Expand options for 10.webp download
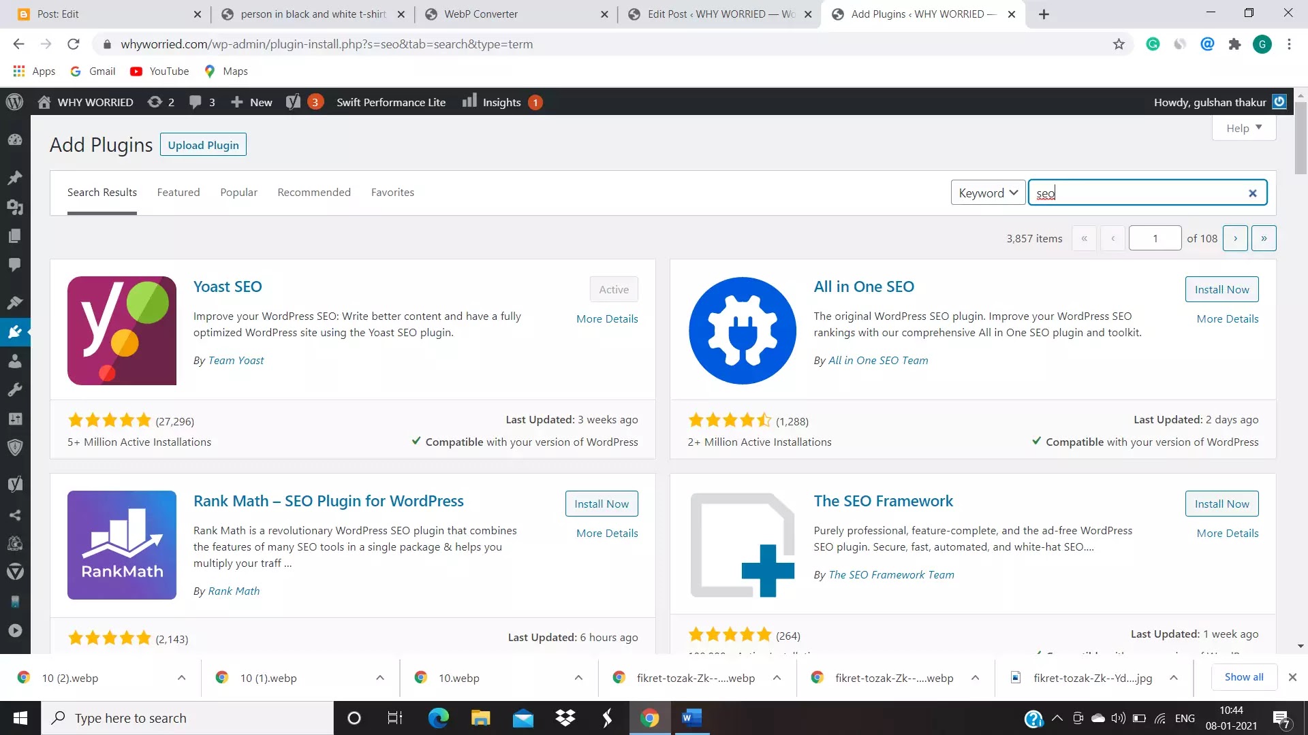 [x=578, y=678]
